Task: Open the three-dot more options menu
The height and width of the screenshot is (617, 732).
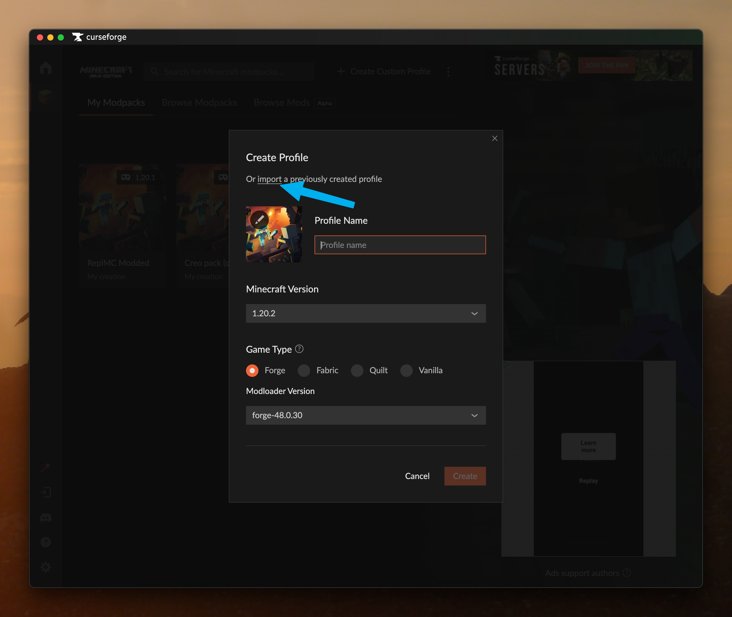Action: 449,72
